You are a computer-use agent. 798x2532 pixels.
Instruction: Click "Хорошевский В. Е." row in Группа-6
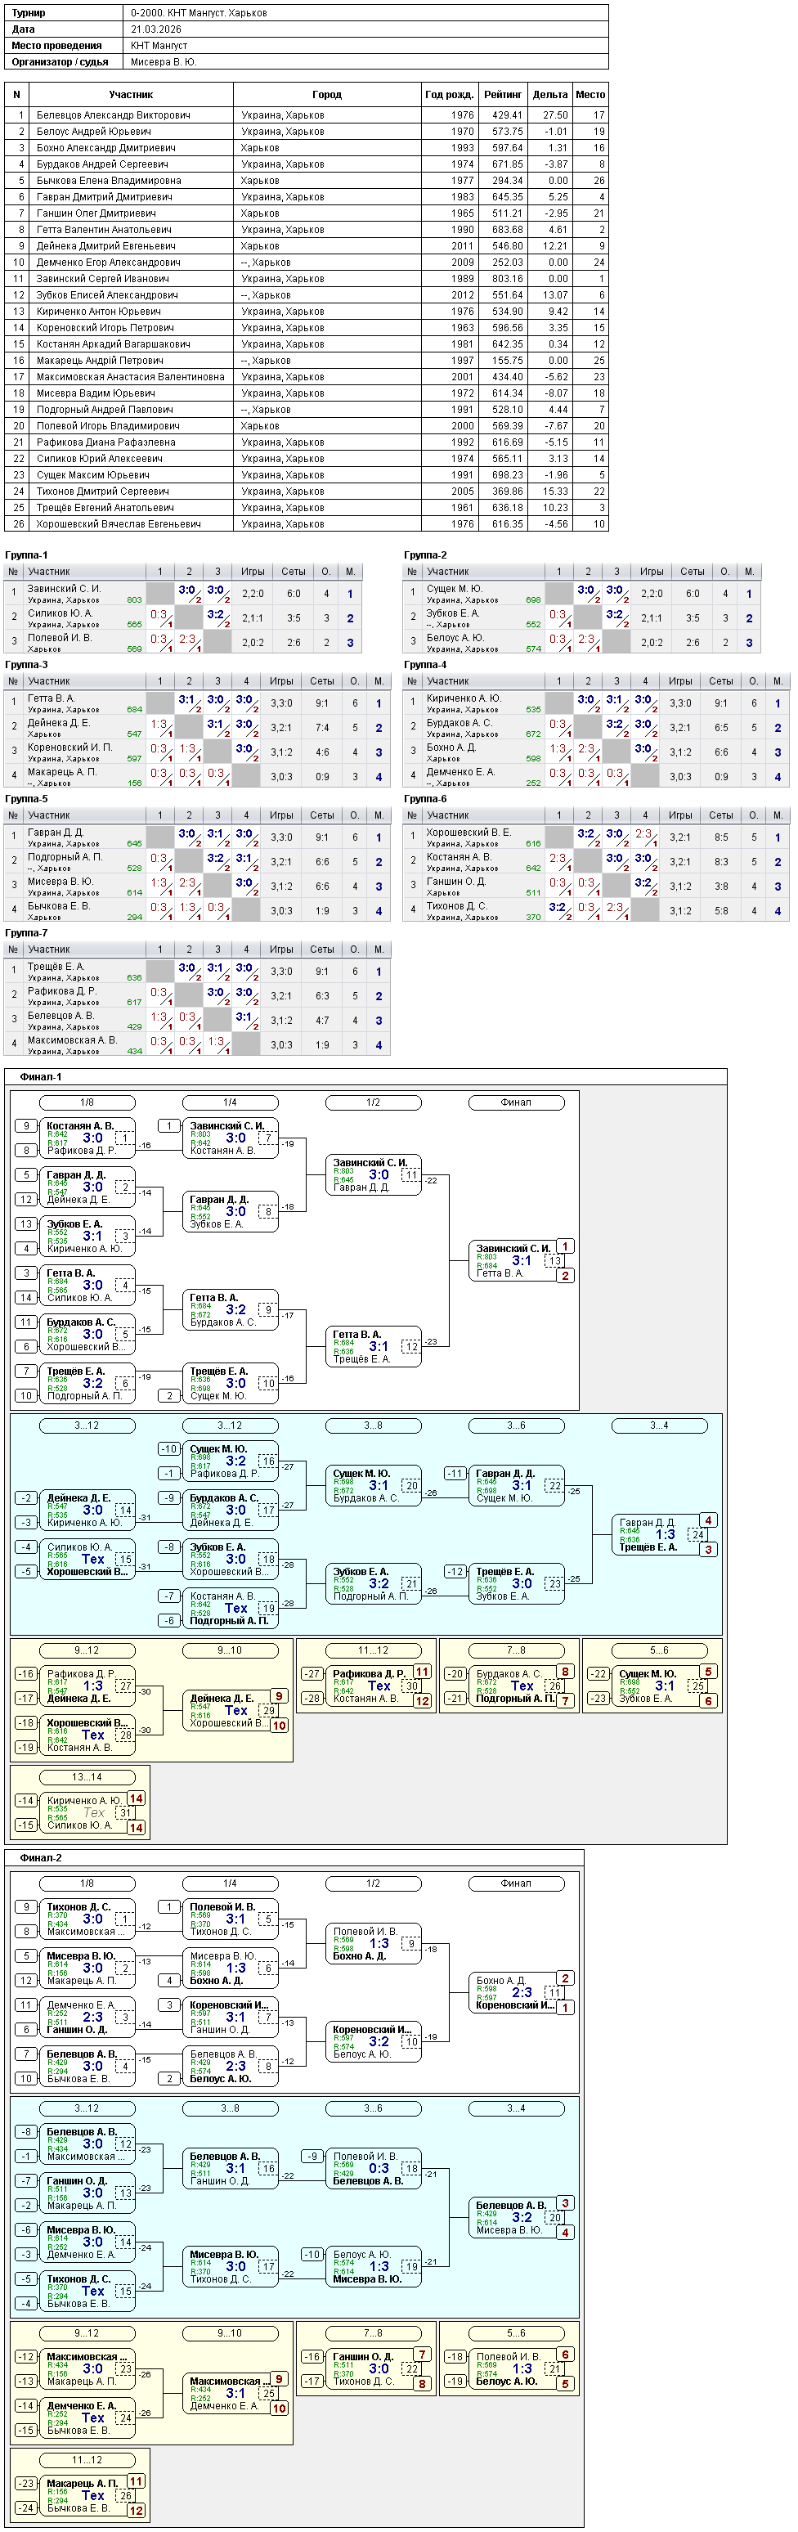tap(595, 837)
